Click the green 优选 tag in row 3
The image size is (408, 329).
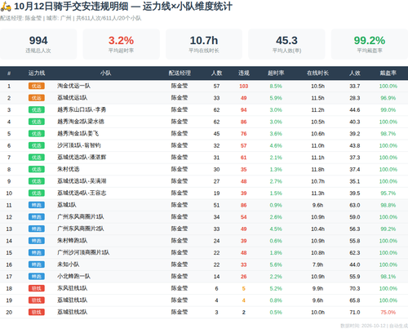37,109
